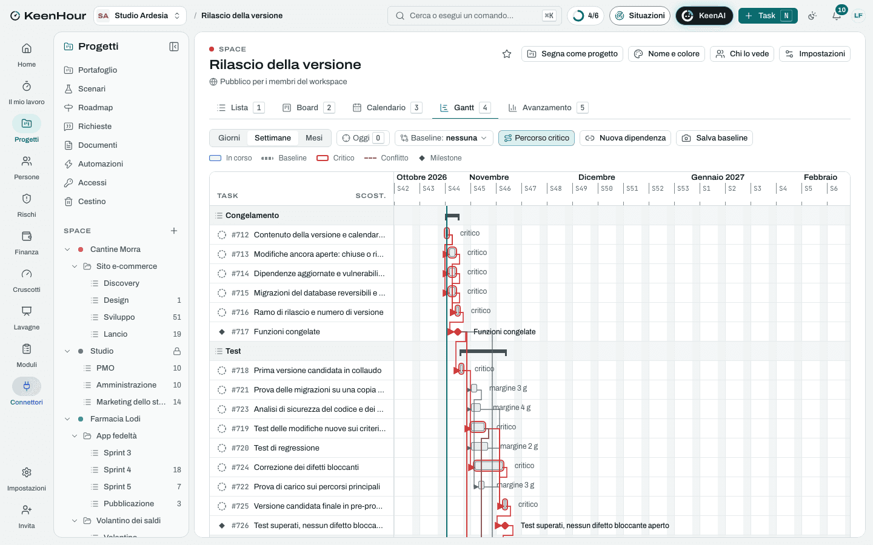Open Studio Ardesia workspace switcher
873x545 pixels.
[140, 16]
